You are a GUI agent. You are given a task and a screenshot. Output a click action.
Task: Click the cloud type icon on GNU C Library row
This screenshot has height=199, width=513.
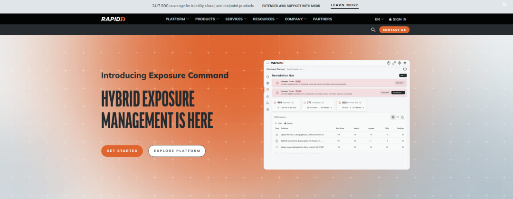coord(277,134)
